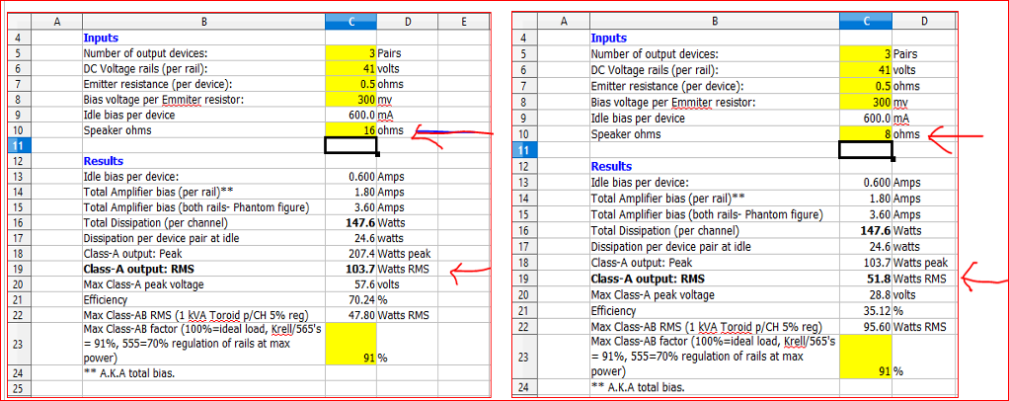
Task: Select the 51.8 Watts RMS value in right sheet
Action: pos(865,279)
